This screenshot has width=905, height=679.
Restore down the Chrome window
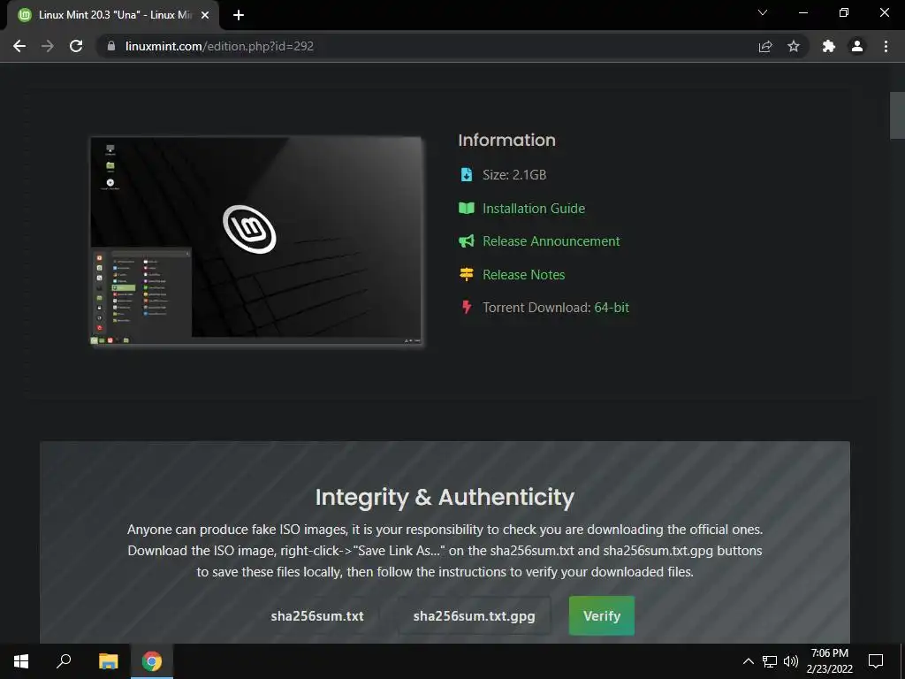844,12
